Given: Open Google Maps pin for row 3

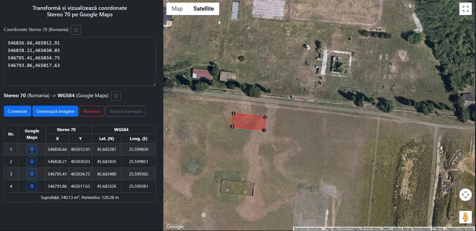Looking at the screenshot, I should click(x=32, y=174).
